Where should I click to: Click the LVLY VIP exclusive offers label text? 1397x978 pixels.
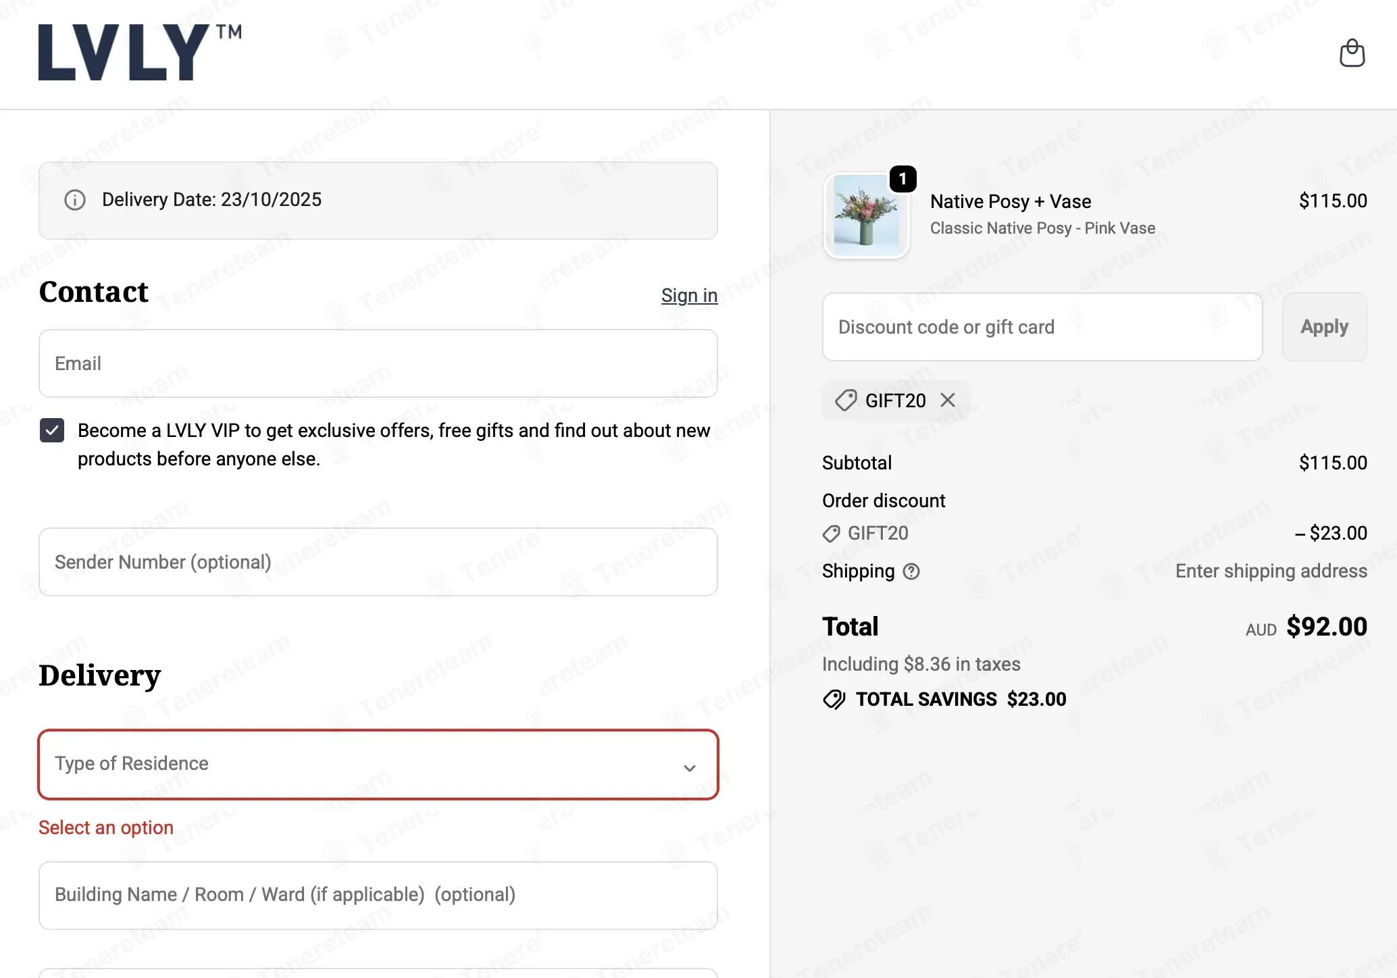click(x=394, y=444)
